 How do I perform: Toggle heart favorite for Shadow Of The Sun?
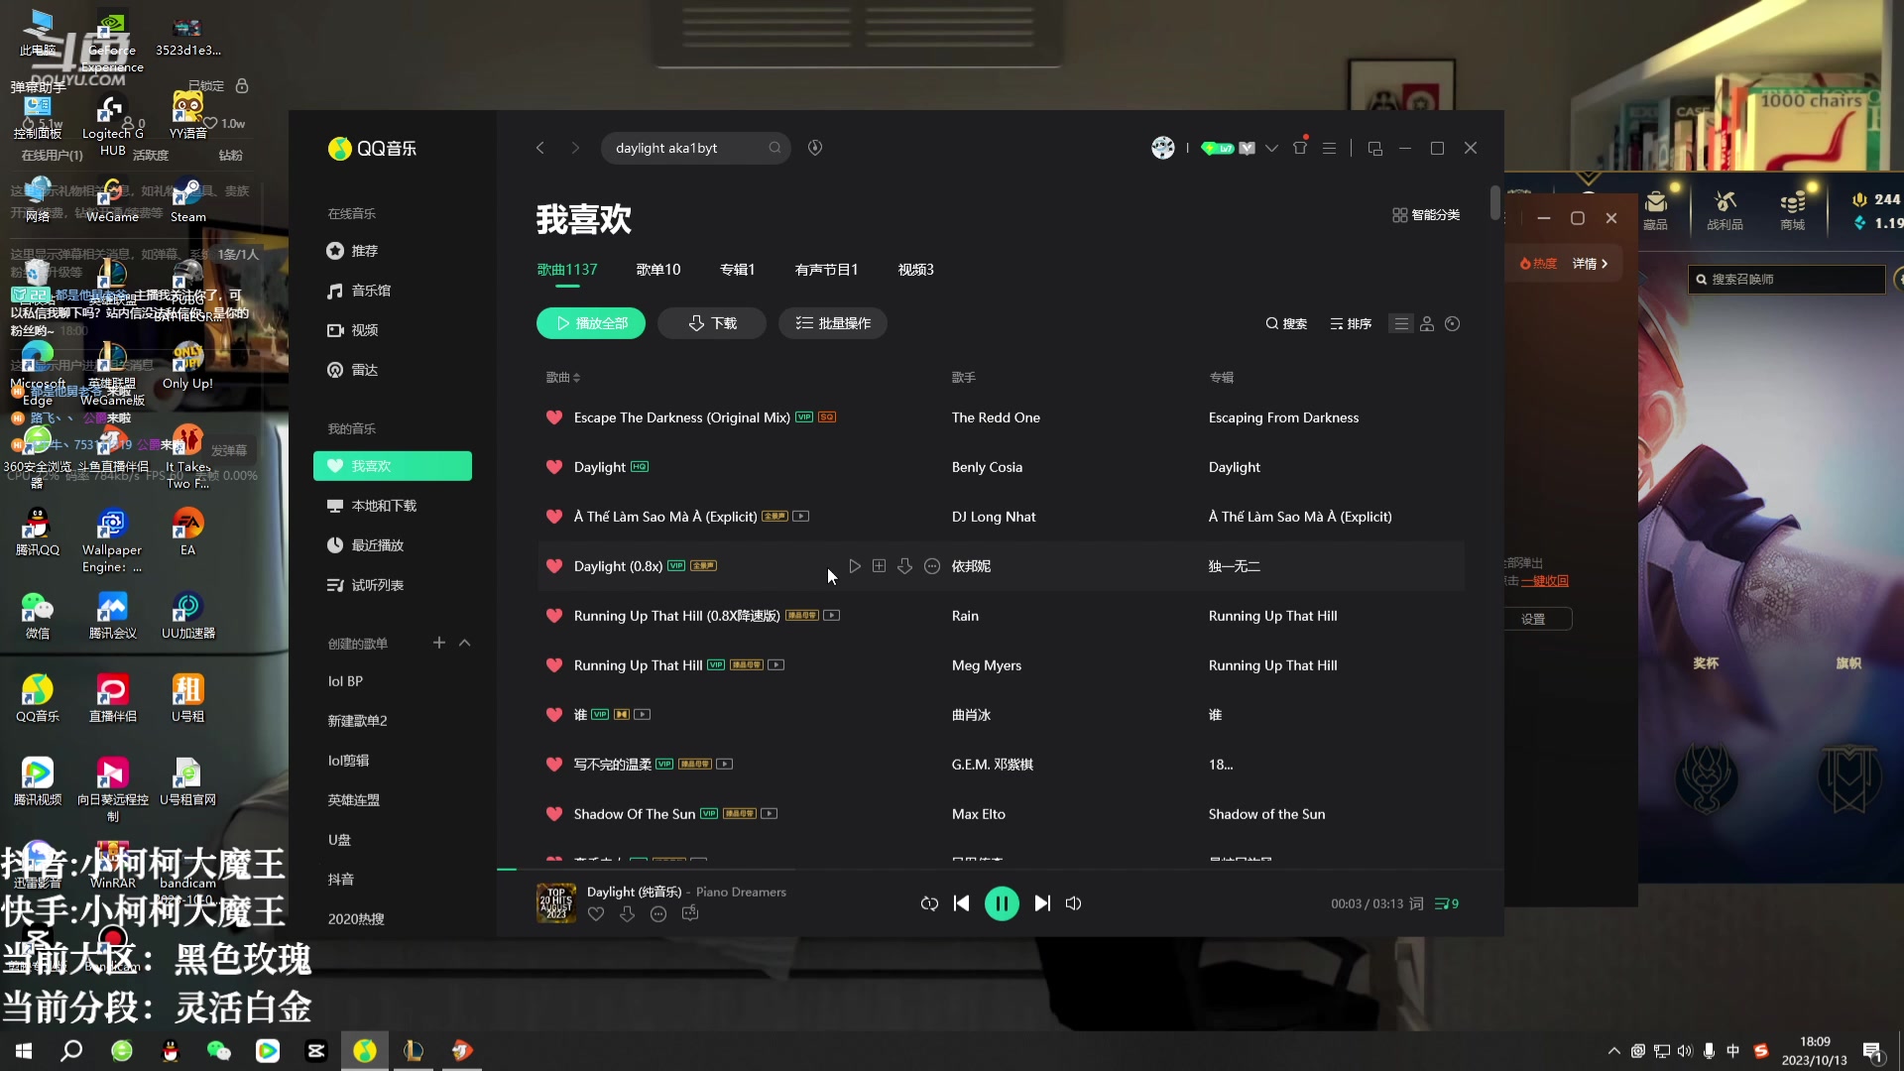coord(553,813)
